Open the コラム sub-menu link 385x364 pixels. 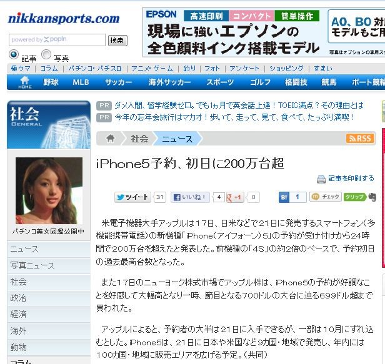point(49,69)
